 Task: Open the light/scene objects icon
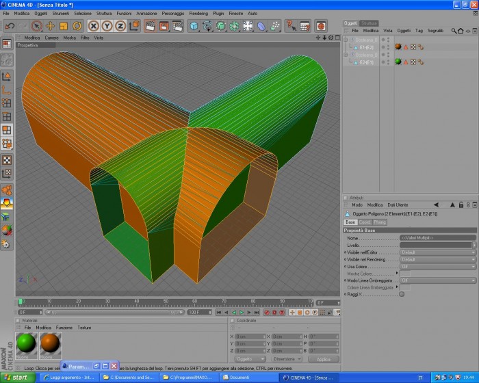point(248,26)
